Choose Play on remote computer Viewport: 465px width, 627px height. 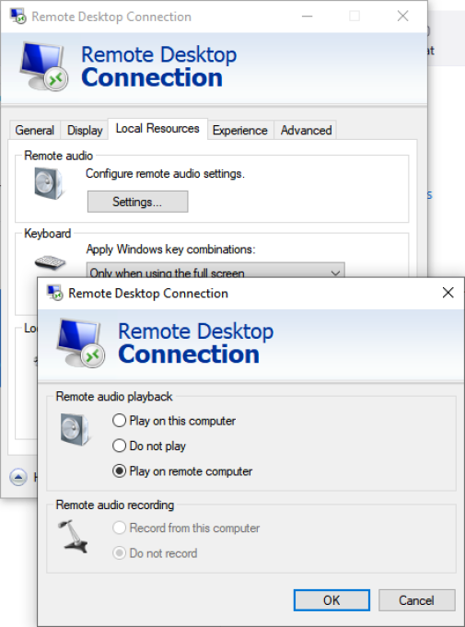(182, 471)
